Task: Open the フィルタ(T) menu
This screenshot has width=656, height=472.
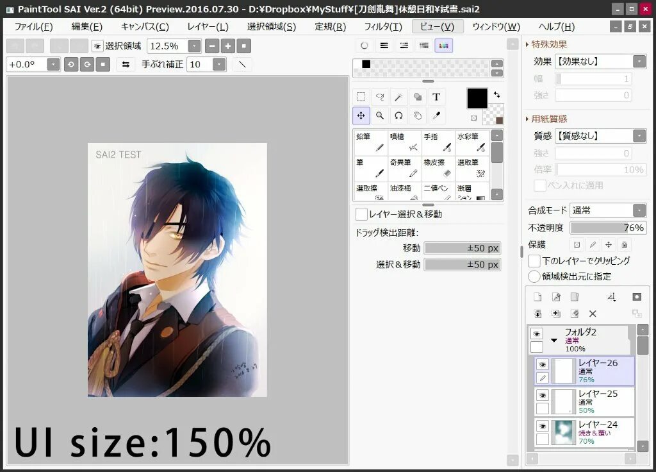Action: (383, 27)
